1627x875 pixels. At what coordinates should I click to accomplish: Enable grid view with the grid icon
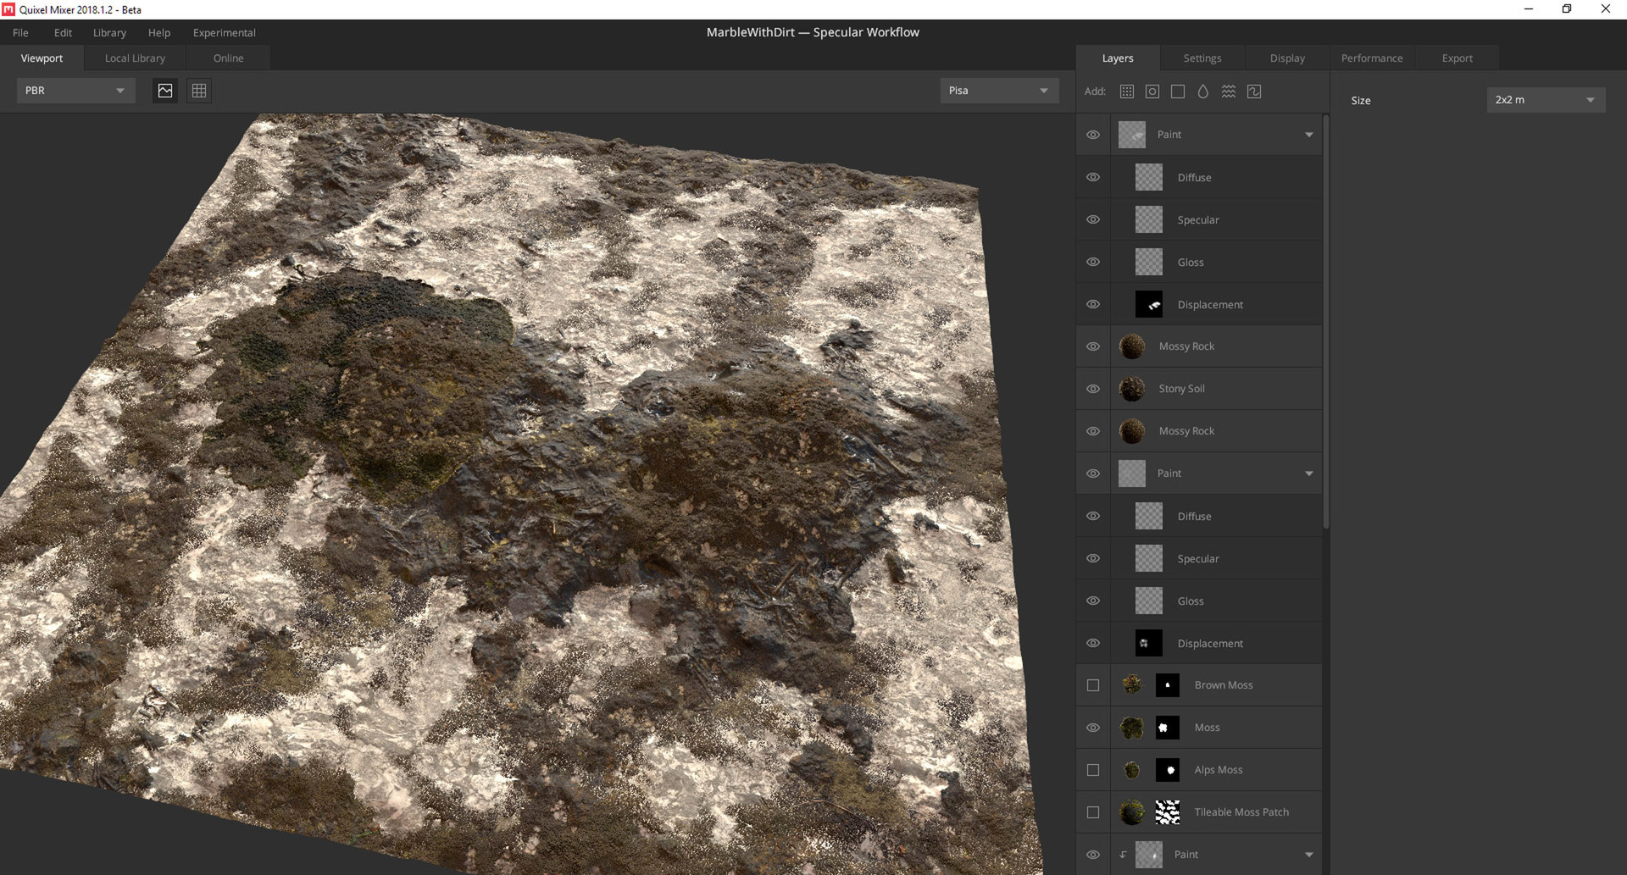point(199,91)
